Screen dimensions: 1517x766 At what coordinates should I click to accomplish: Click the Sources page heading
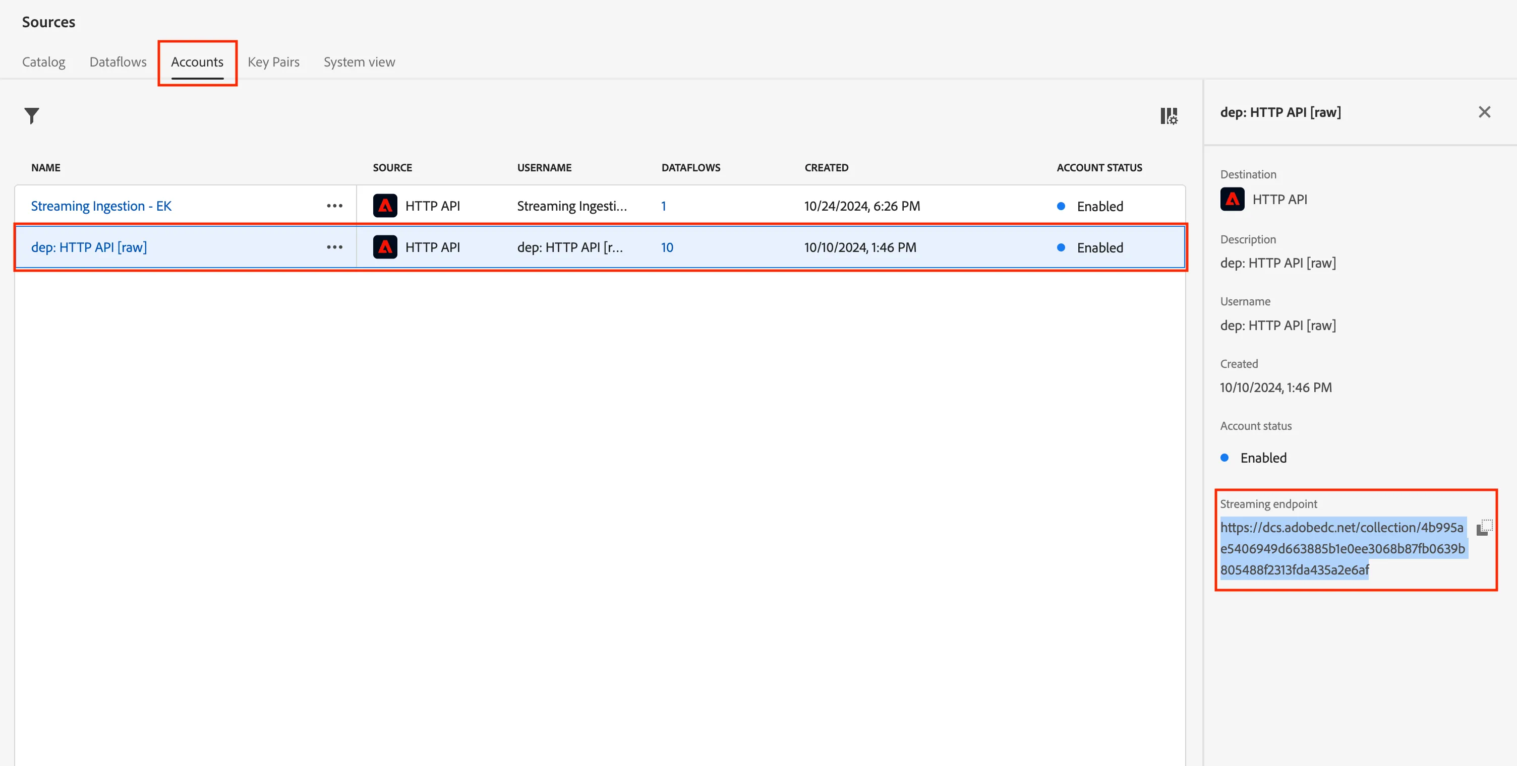tap(48, 22)
